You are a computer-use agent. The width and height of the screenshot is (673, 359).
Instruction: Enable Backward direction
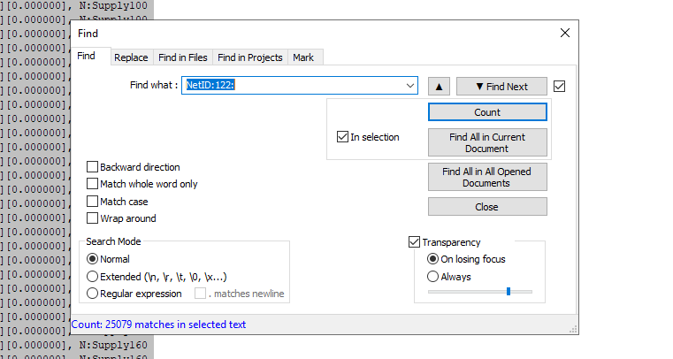[92, 167]
